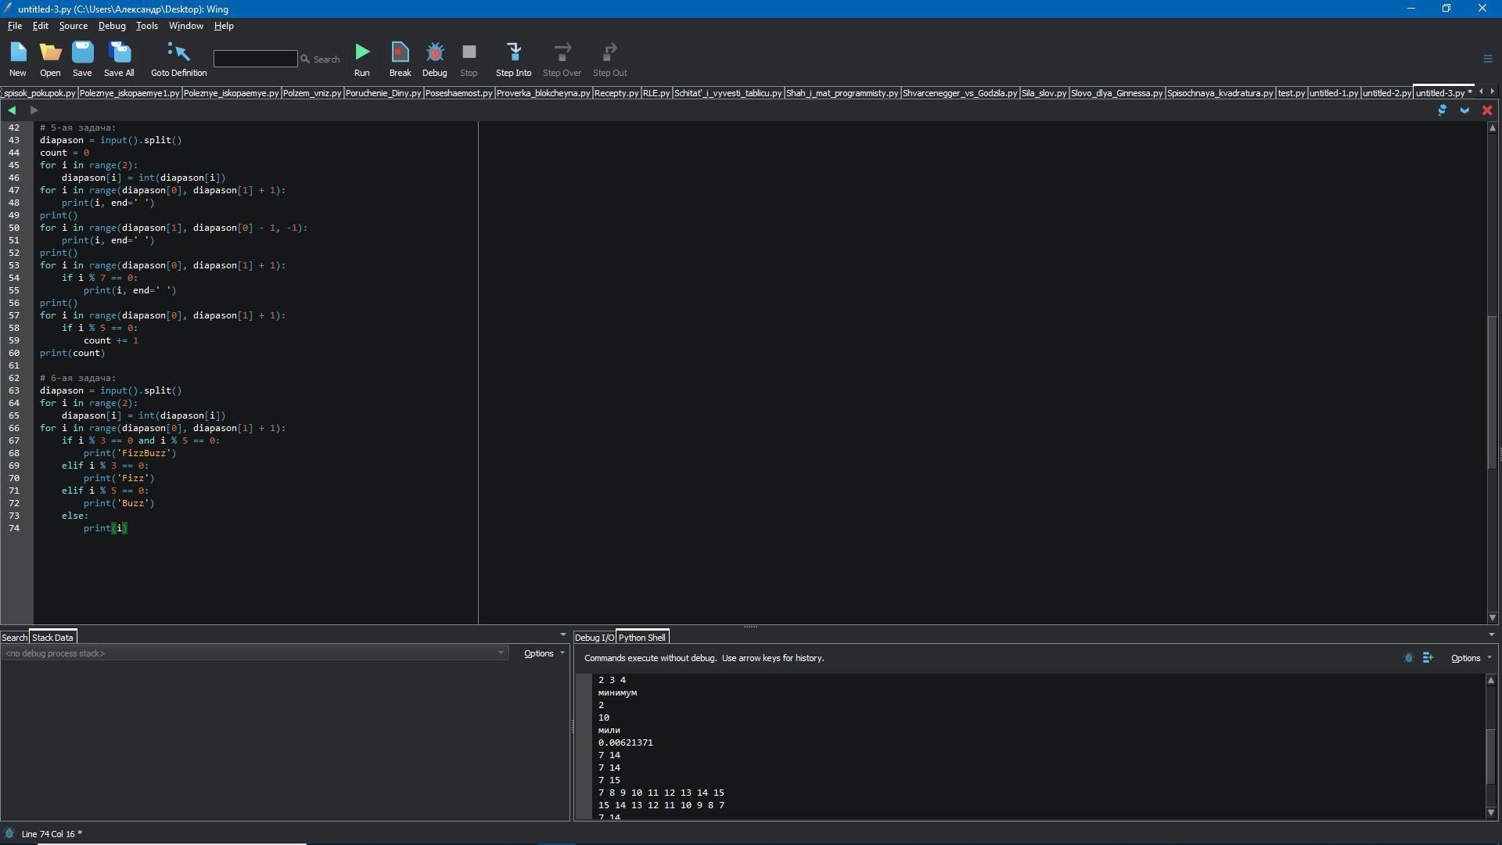Image resolution: width=1502 pixels, height=845 pixels.
Task: Open the untitled-2.py editor tab
Action: click(x=1386, y=93)
